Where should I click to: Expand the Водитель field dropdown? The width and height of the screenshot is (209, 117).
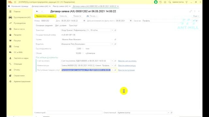pos(112,44)
